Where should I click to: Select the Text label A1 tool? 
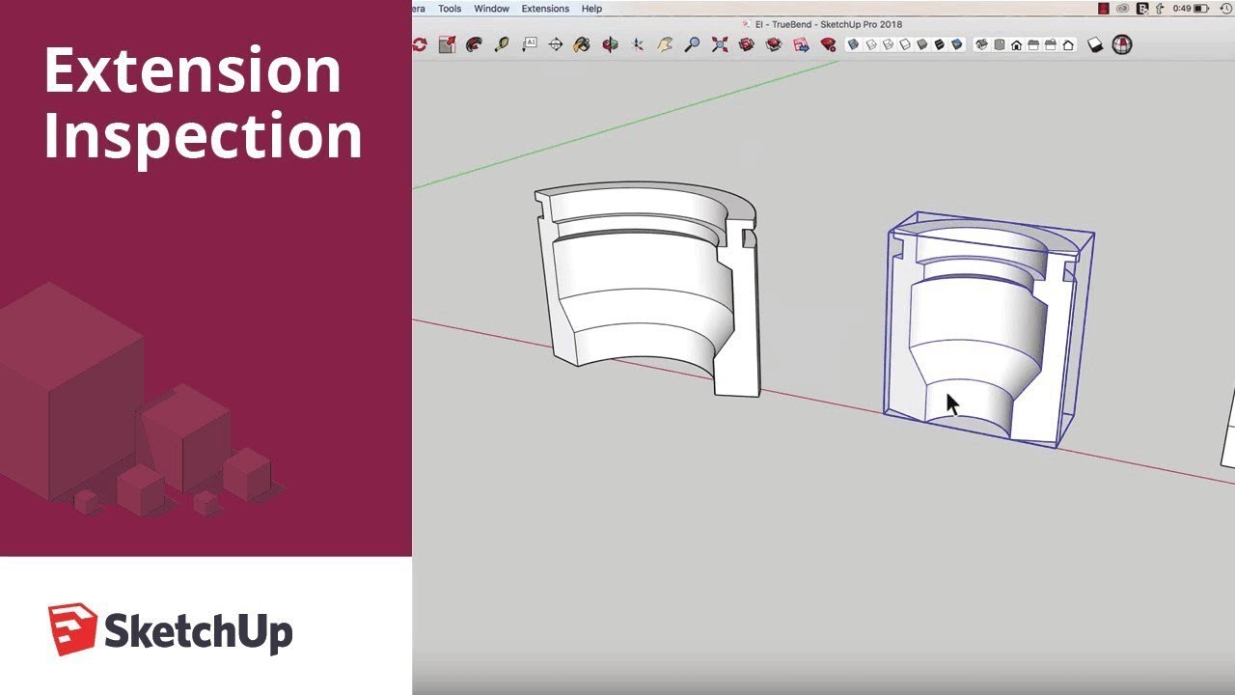529,44
